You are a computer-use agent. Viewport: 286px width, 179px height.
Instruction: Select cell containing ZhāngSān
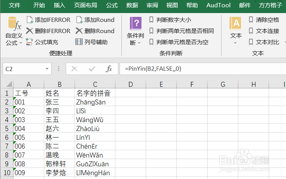[95, 102]
